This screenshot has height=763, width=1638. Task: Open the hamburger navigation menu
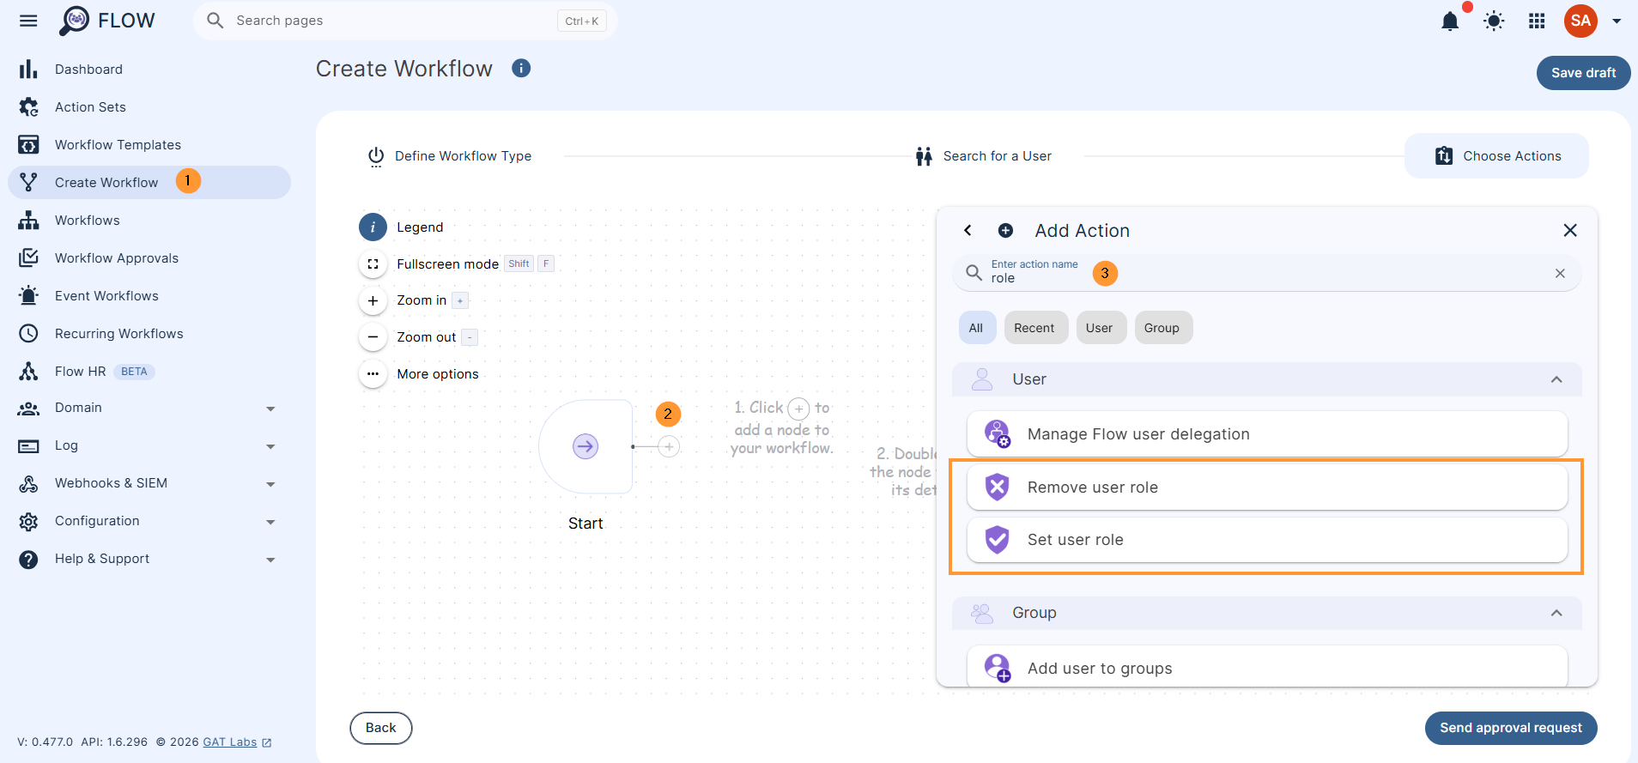[28, 21]
